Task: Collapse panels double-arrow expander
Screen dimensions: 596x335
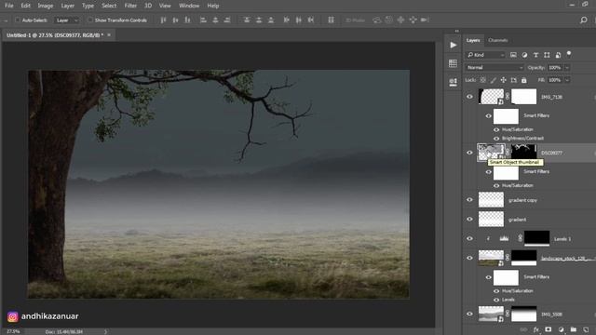Action: (457, 31)
